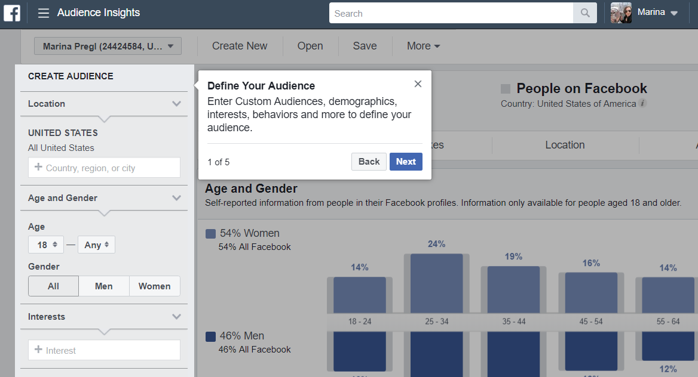Click the Interest input field
Viewport: 698px width, 377px height.
click(104, 350)
